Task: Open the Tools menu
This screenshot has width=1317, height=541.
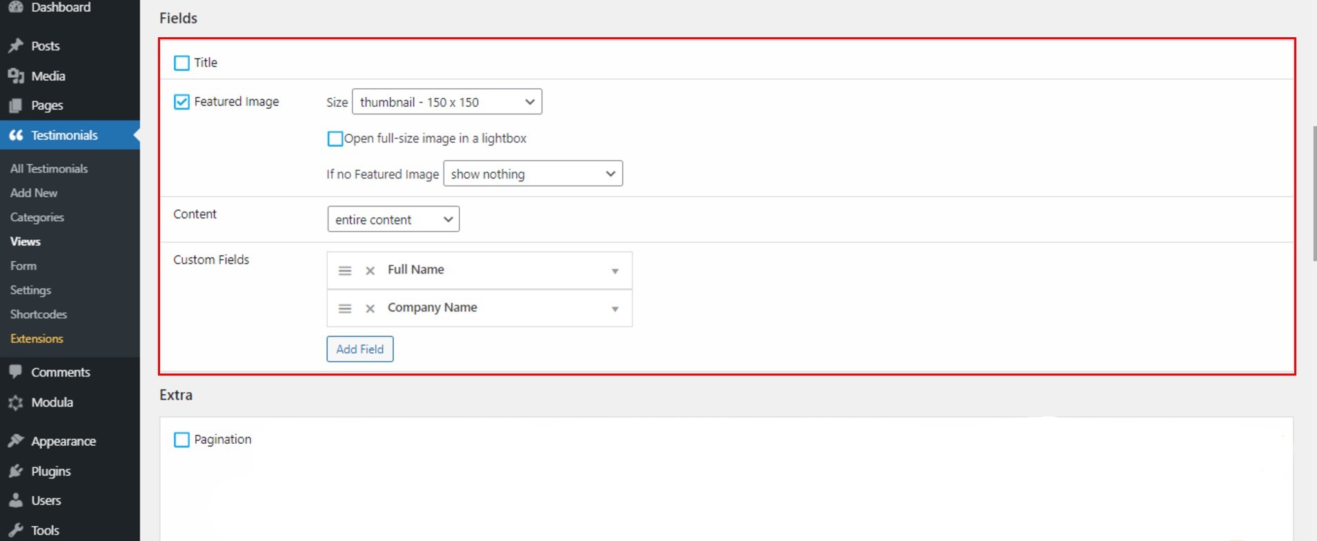Action: point(45,531)
